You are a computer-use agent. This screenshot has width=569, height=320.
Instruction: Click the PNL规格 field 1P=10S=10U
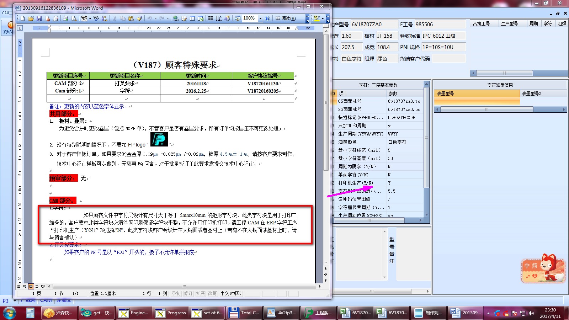click(x=443, y=47)
